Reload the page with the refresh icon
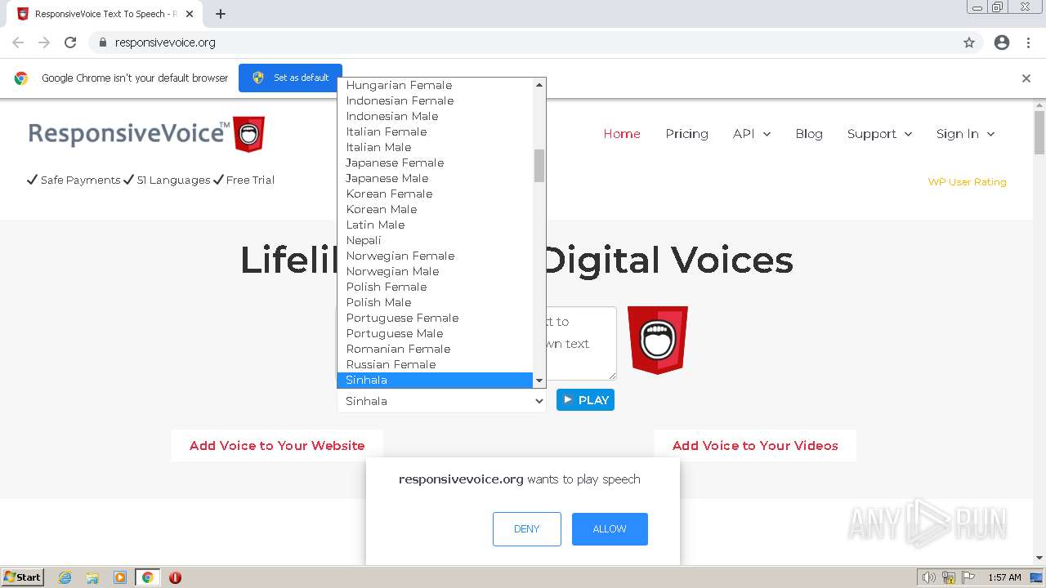 coord(70,42)
